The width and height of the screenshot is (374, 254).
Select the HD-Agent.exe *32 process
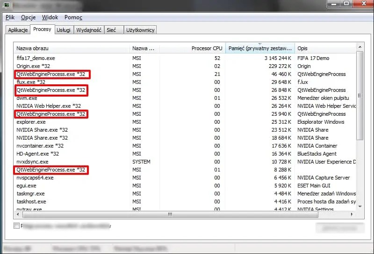pos(185,154)
